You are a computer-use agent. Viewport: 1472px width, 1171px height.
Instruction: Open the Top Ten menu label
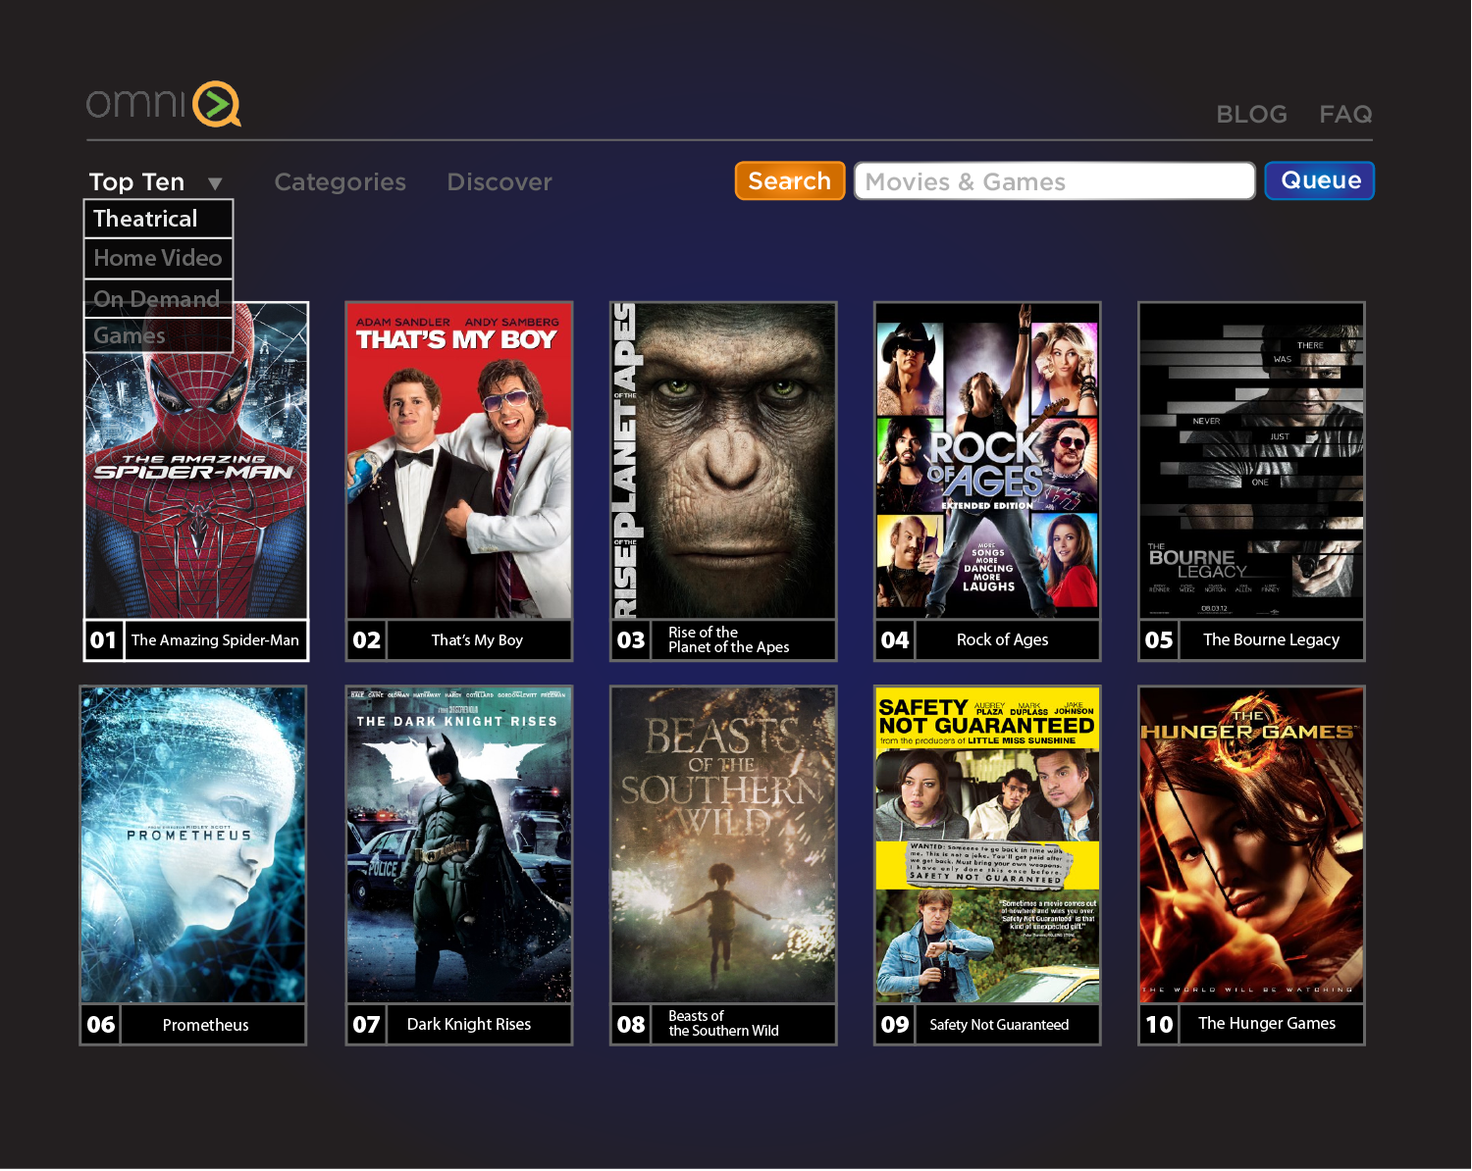pyautogui.click(x=136, y=182)
